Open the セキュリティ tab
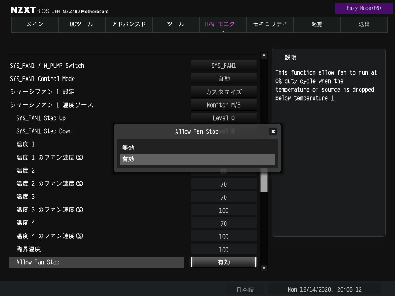This screenshot has height=296, width=395. (270, 24)
